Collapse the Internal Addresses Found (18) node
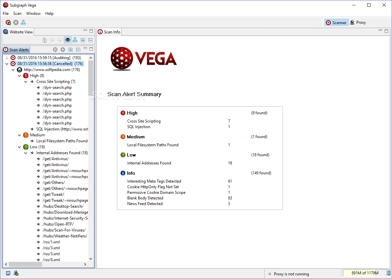The width and height of the screenshot is (392, 279). point(26,153)
